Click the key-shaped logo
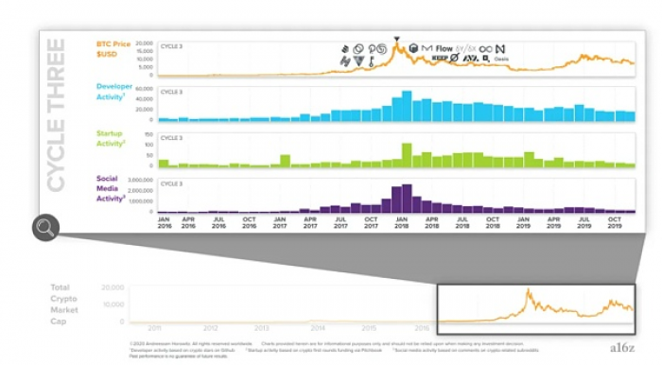 [371, 61]
